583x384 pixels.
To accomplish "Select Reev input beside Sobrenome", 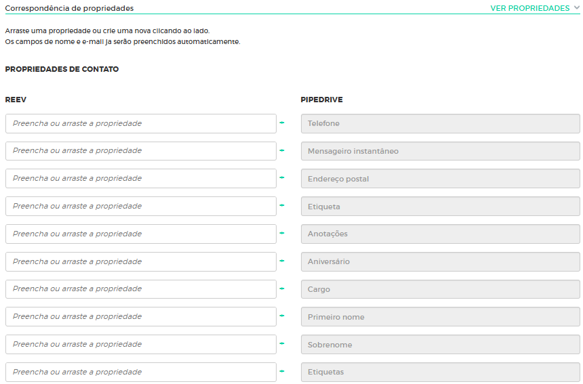I will point(141,344).
